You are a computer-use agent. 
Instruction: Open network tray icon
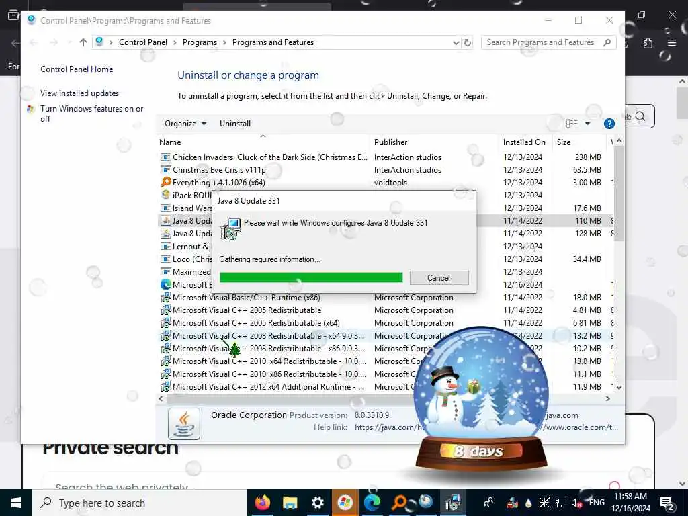[x=561, y=503]
